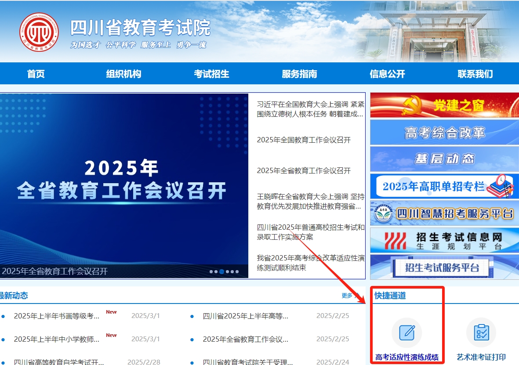Open the 基层动态 banner
Image resolution: width=519 pixels, height=365 pixels.
click(x=444, y=159)
